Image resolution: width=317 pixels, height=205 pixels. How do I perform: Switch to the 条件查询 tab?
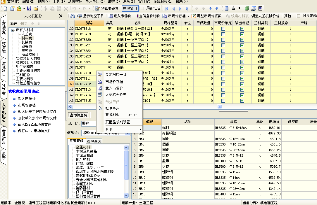94,141
